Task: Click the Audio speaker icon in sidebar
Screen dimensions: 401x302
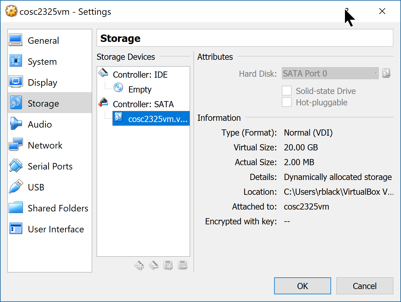Action: pyautogui.click(x=16, y=124)
